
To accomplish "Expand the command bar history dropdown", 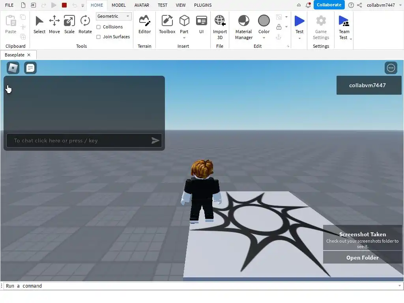I will 400,286.
